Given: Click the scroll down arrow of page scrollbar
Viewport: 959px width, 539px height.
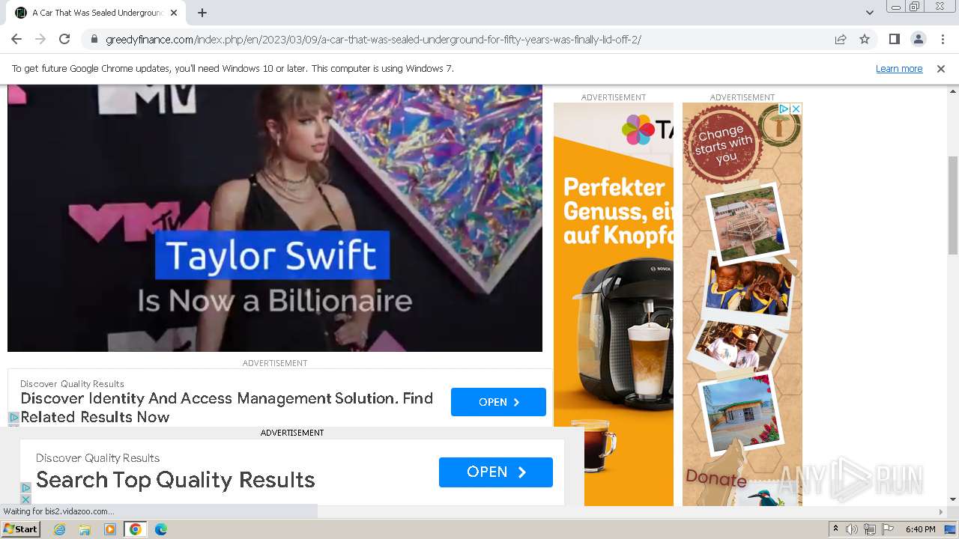Looking at the screenshot, I should pyautogui.click(x=953, y=499).
